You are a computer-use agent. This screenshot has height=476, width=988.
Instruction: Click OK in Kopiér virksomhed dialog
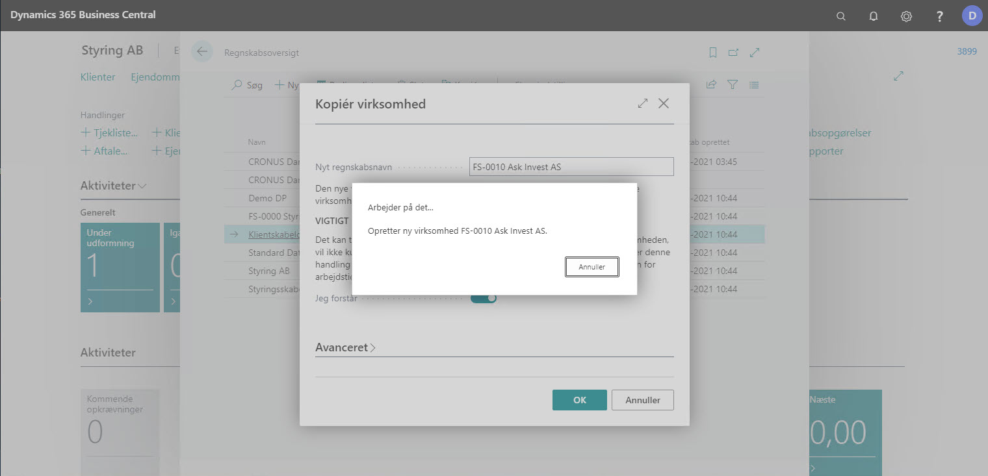580,400
